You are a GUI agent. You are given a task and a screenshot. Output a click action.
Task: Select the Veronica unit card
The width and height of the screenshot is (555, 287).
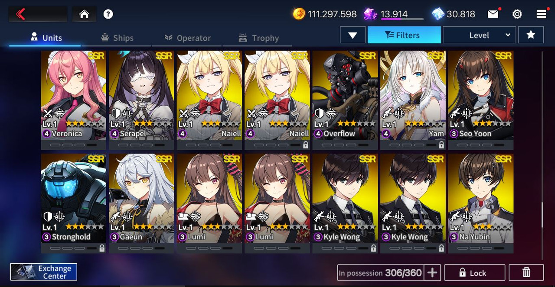(74, 100)
